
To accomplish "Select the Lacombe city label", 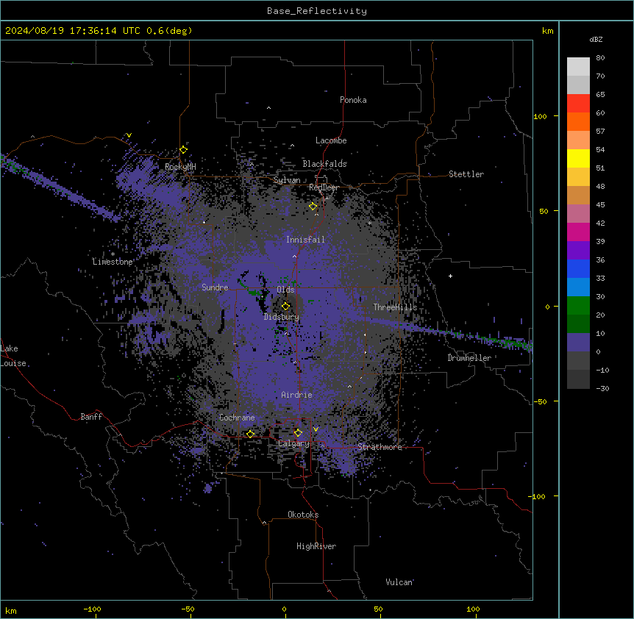I will 331,140.
